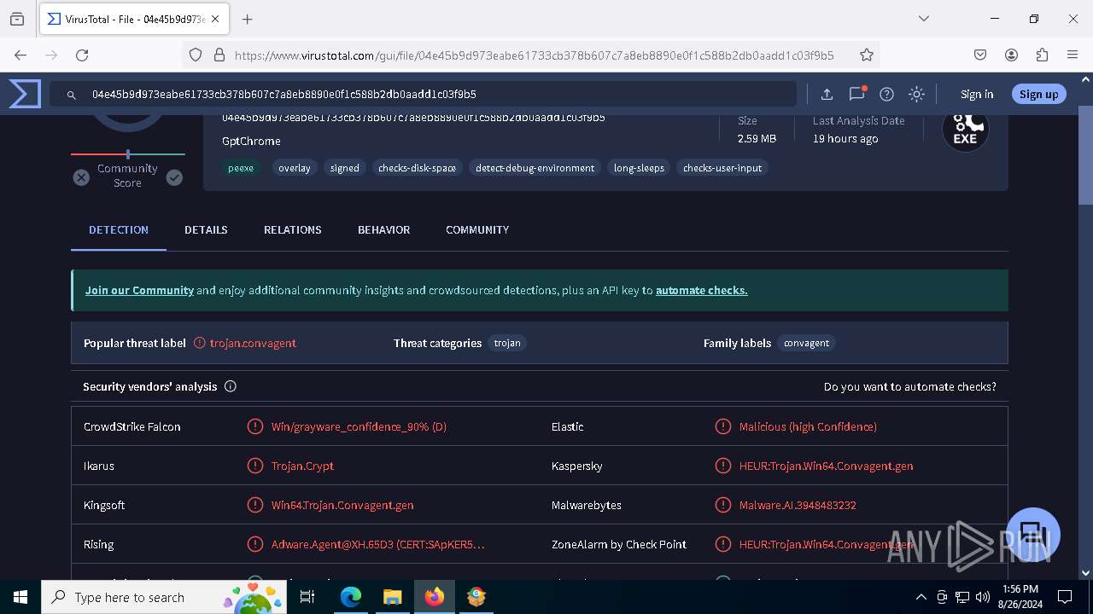Click the Sign up button
Screen dimensions: 1093x614
(x=1038, y=95)
